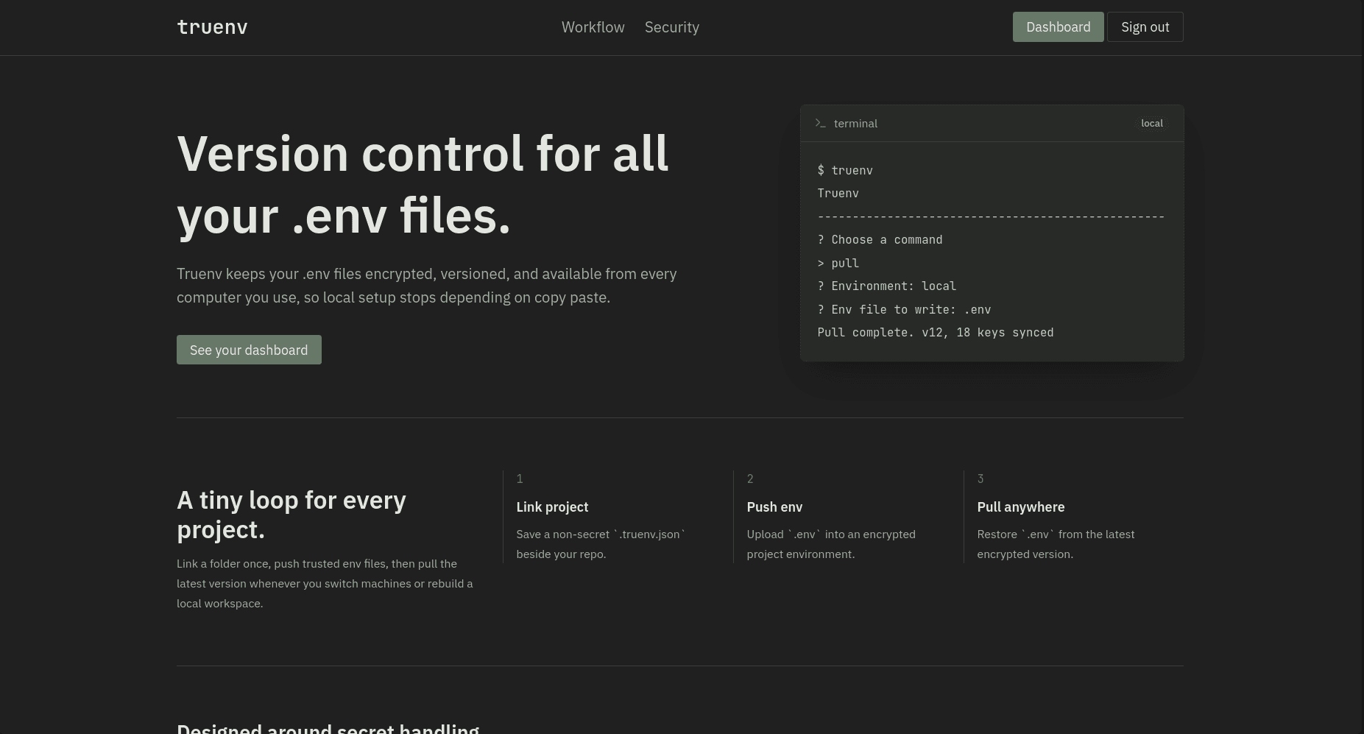The height and width of the screenshot is (734, 1364).
Task: Click step number 3
Action: tap(980, 479)
